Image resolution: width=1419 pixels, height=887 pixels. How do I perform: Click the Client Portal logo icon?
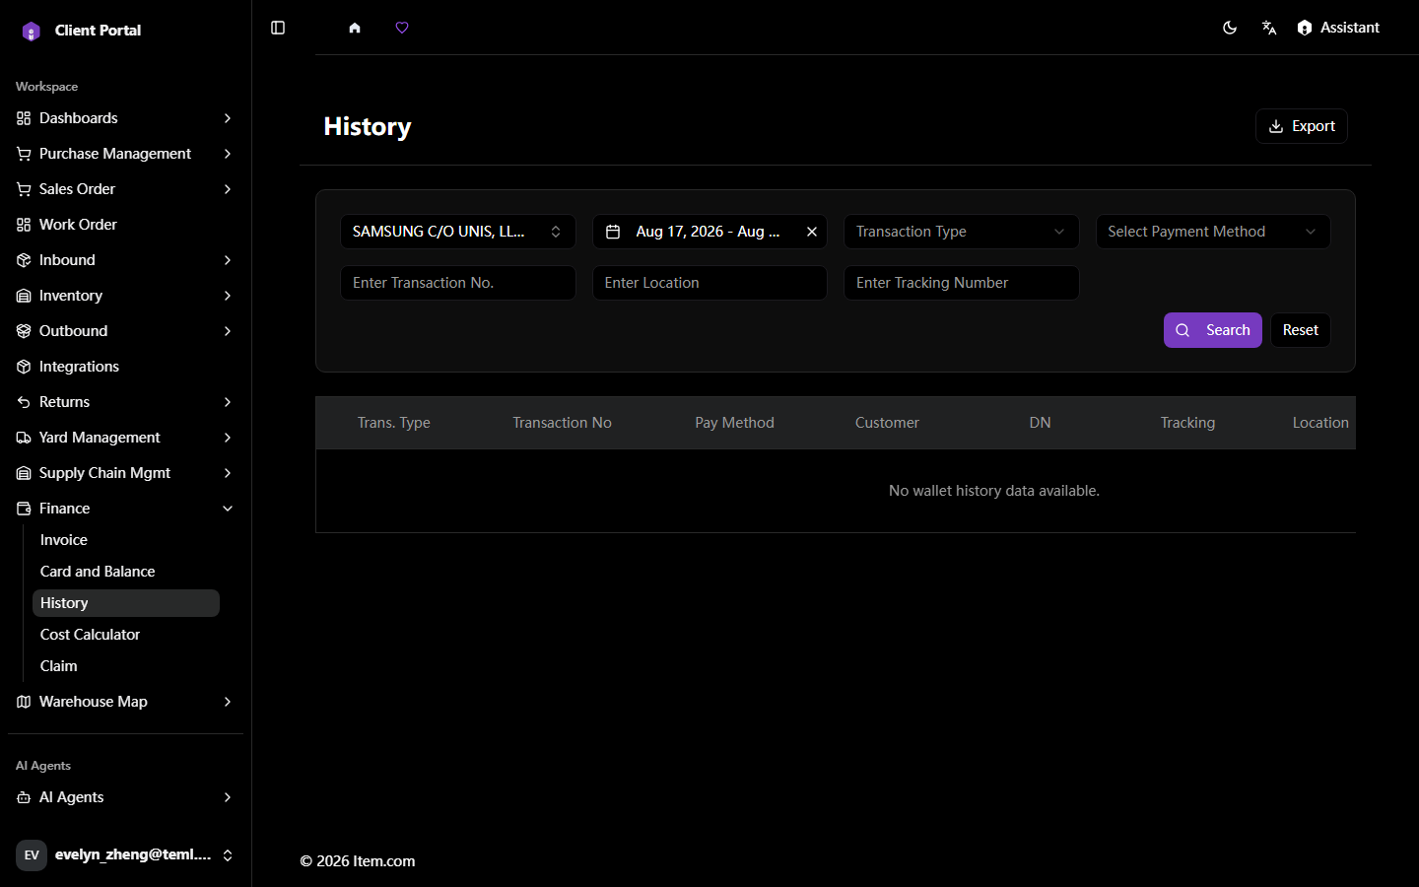tap(32, 32)
